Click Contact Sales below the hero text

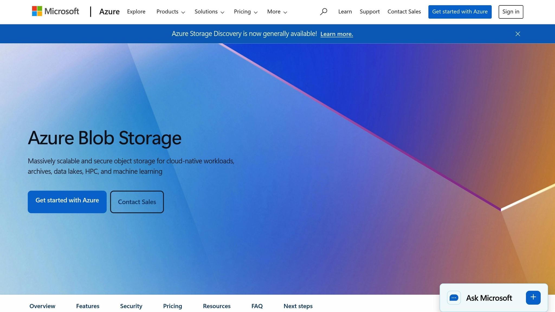137,201
